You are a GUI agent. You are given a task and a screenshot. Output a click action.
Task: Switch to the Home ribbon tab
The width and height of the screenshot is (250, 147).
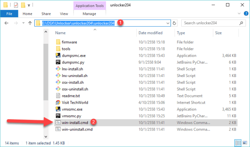[27, 14]
